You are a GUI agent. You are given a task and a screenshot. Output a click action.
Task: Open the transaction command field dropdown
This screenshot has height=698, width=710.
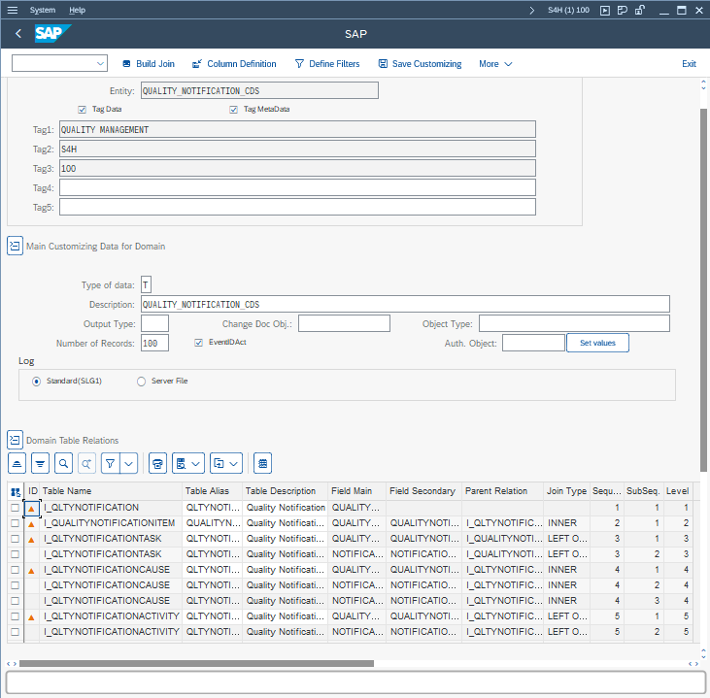click(x=101, y=64)
